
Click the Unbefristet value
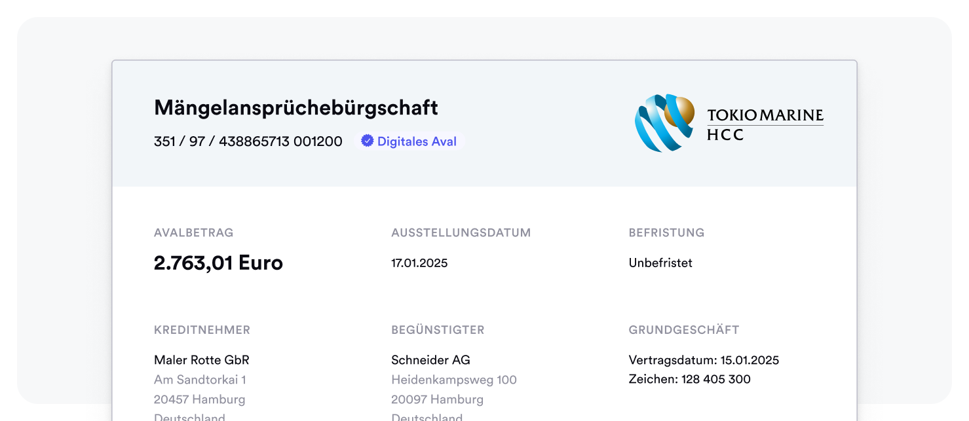pos(660,263)
